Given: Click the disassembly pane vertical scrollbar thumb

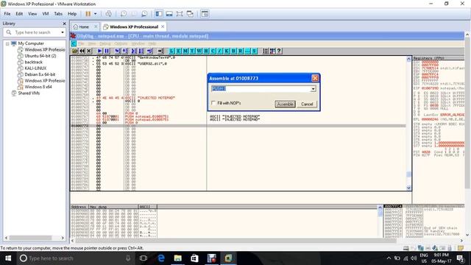Looking at the screenshot, I should pyautogui.click(x=408, y=174).
